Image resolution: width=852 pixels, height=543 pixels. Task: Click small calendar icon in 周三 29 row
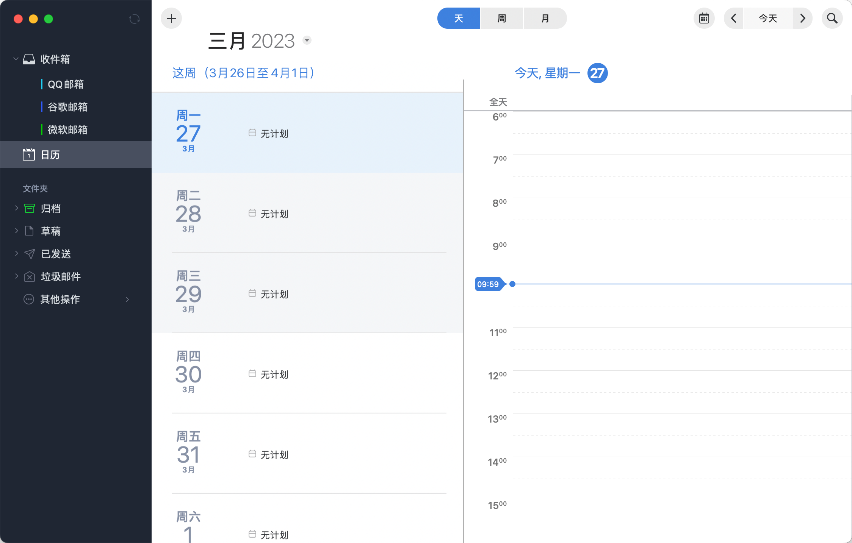coord(252,293)
